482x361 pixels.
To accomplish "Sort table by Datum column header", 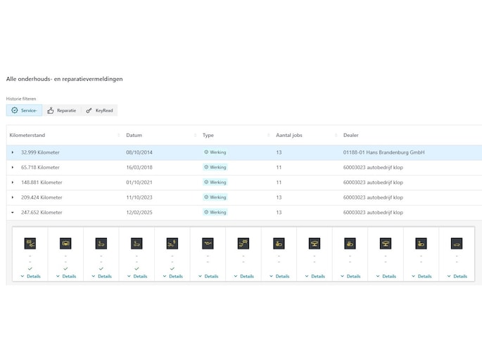I will (x=134, y=135).
